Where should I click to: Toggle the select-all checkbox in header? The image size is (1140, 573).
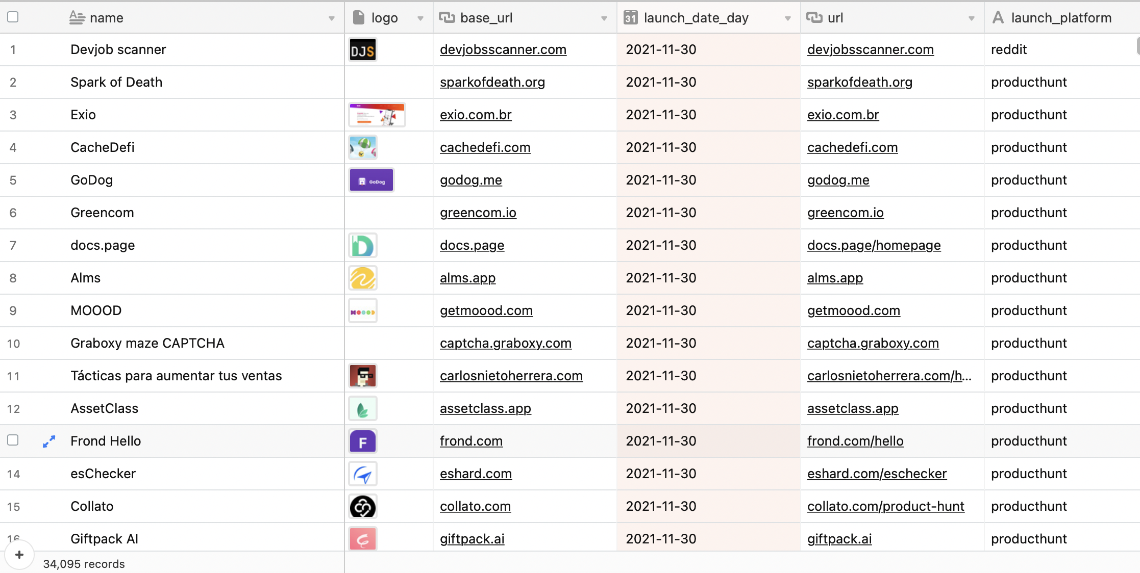click(x=13, y=17)
